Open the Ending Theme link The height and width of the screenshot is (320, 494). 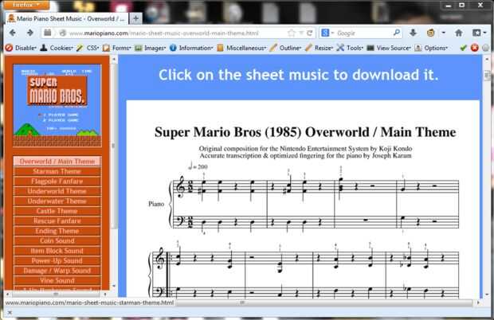[57, 231]
